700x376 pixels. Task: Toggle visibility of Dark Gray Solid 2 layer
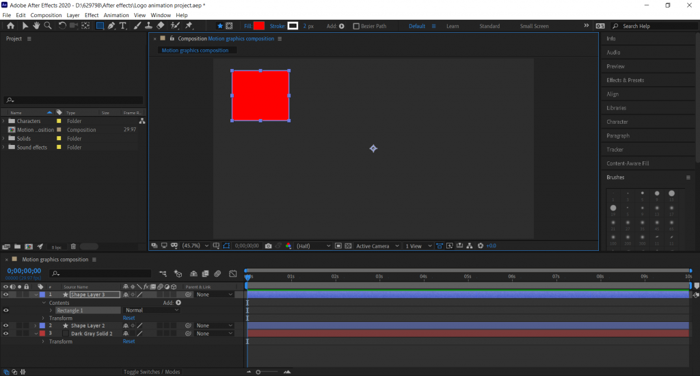point(5,334)
